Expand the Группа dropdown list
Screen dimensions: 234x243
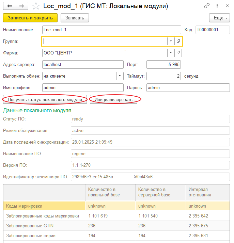170,41
